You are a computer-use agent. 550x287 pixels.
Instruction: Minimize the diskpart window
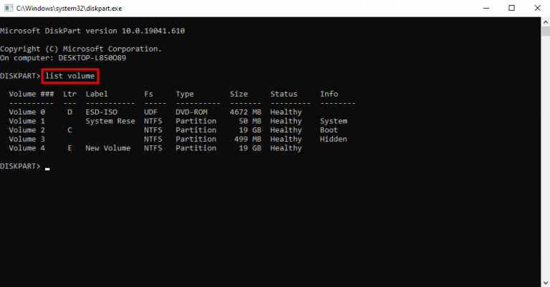(486, 8)
